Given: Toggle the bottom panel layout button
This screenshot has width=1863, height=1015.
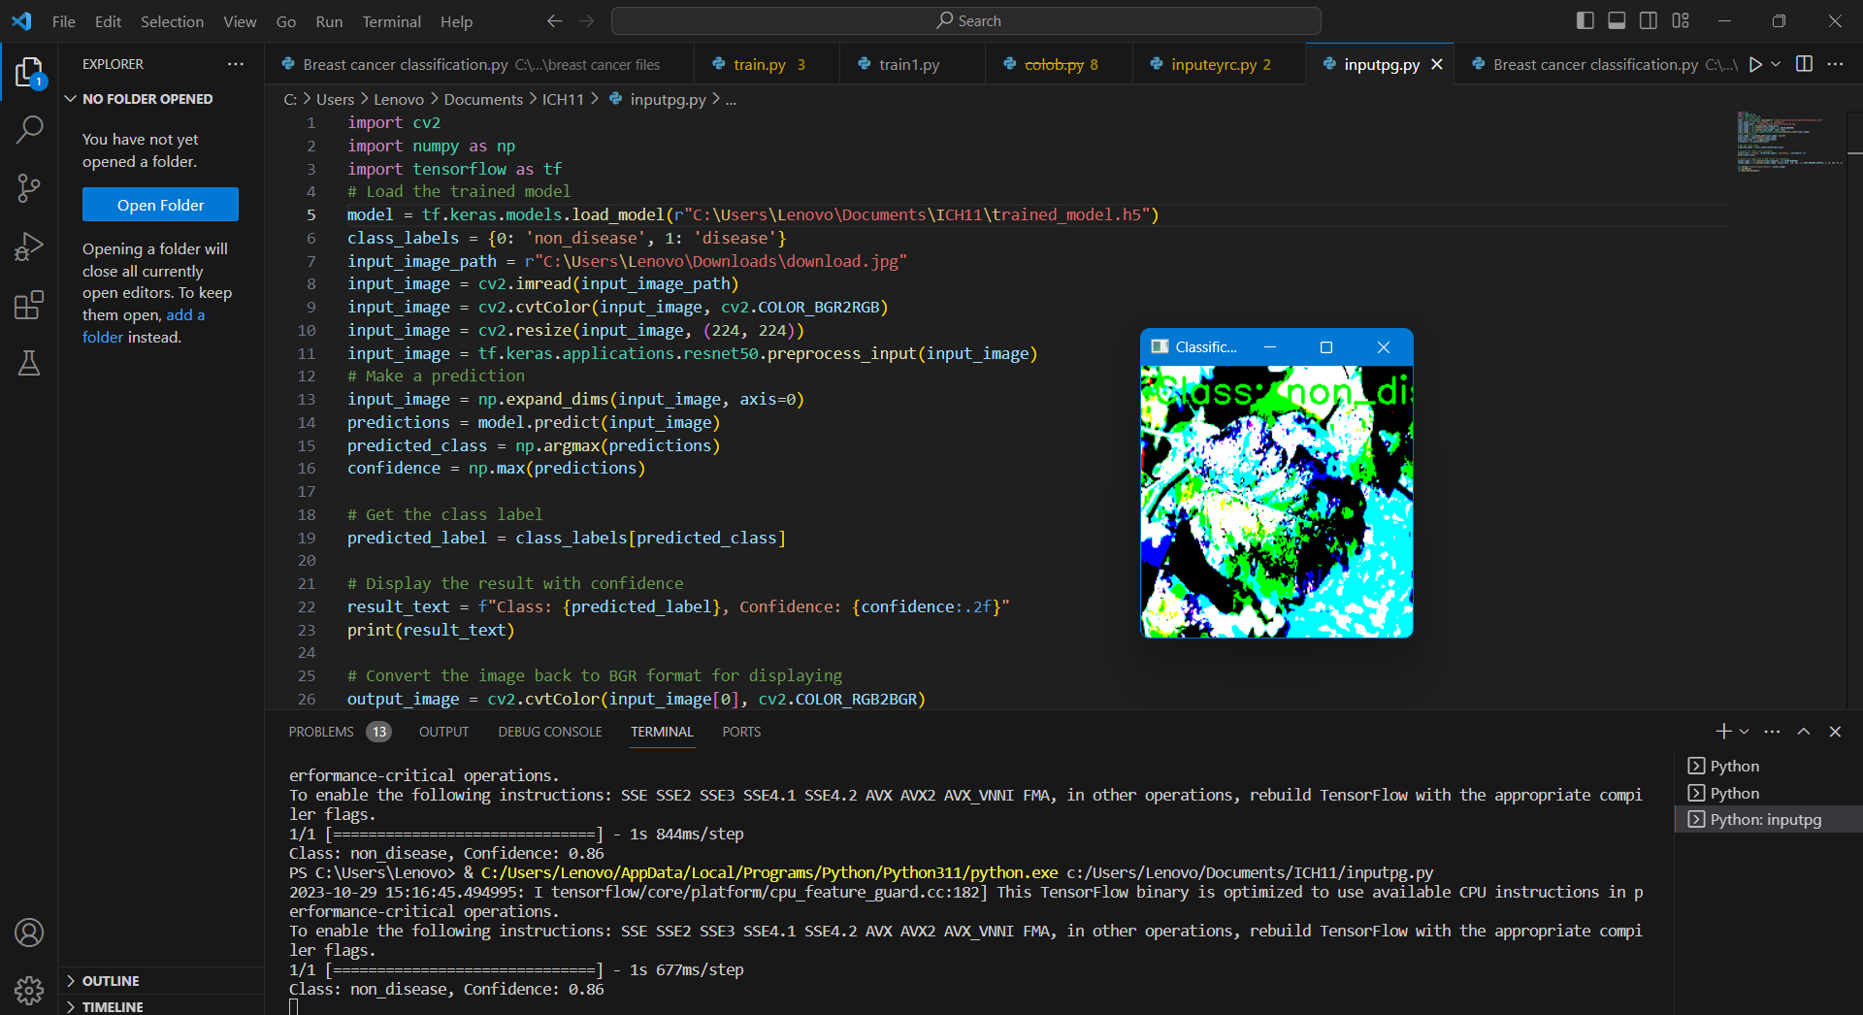Looking at the screenshot, I should point(1617,20).
